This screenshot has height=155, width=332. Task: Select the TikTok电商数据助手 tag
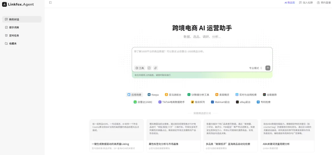pyautogui.click(x=172, y=102)
